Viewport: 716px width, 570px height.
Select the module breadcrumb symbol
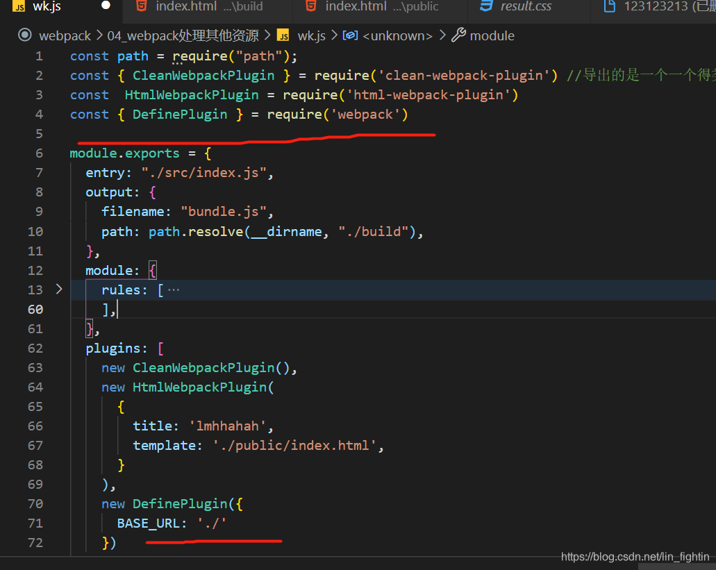(x=492, y=35)
